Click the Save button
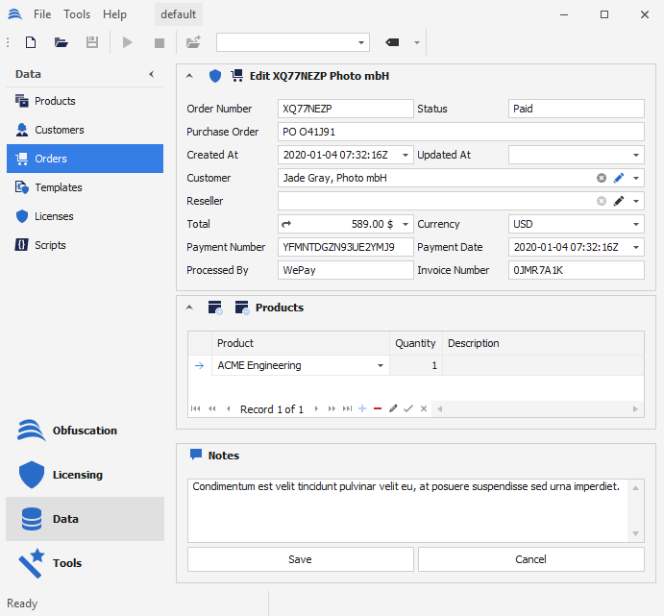This screenshot has width=664, height=616. pyautogui.click(x=300, y=559)
